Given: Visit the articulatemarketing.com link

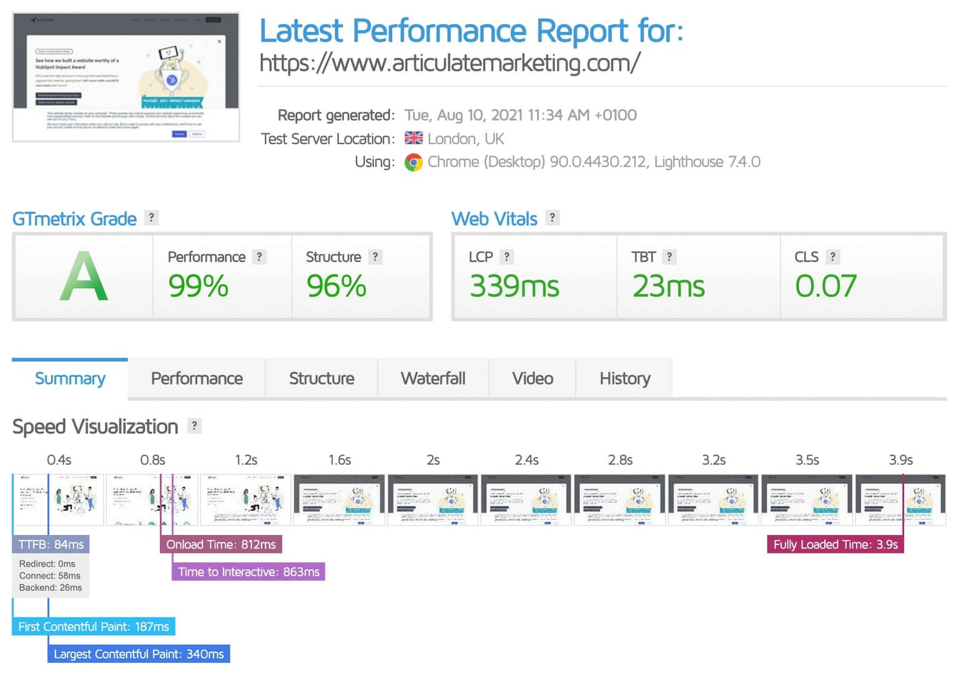Looking at the screenshot, I should 449,62.
